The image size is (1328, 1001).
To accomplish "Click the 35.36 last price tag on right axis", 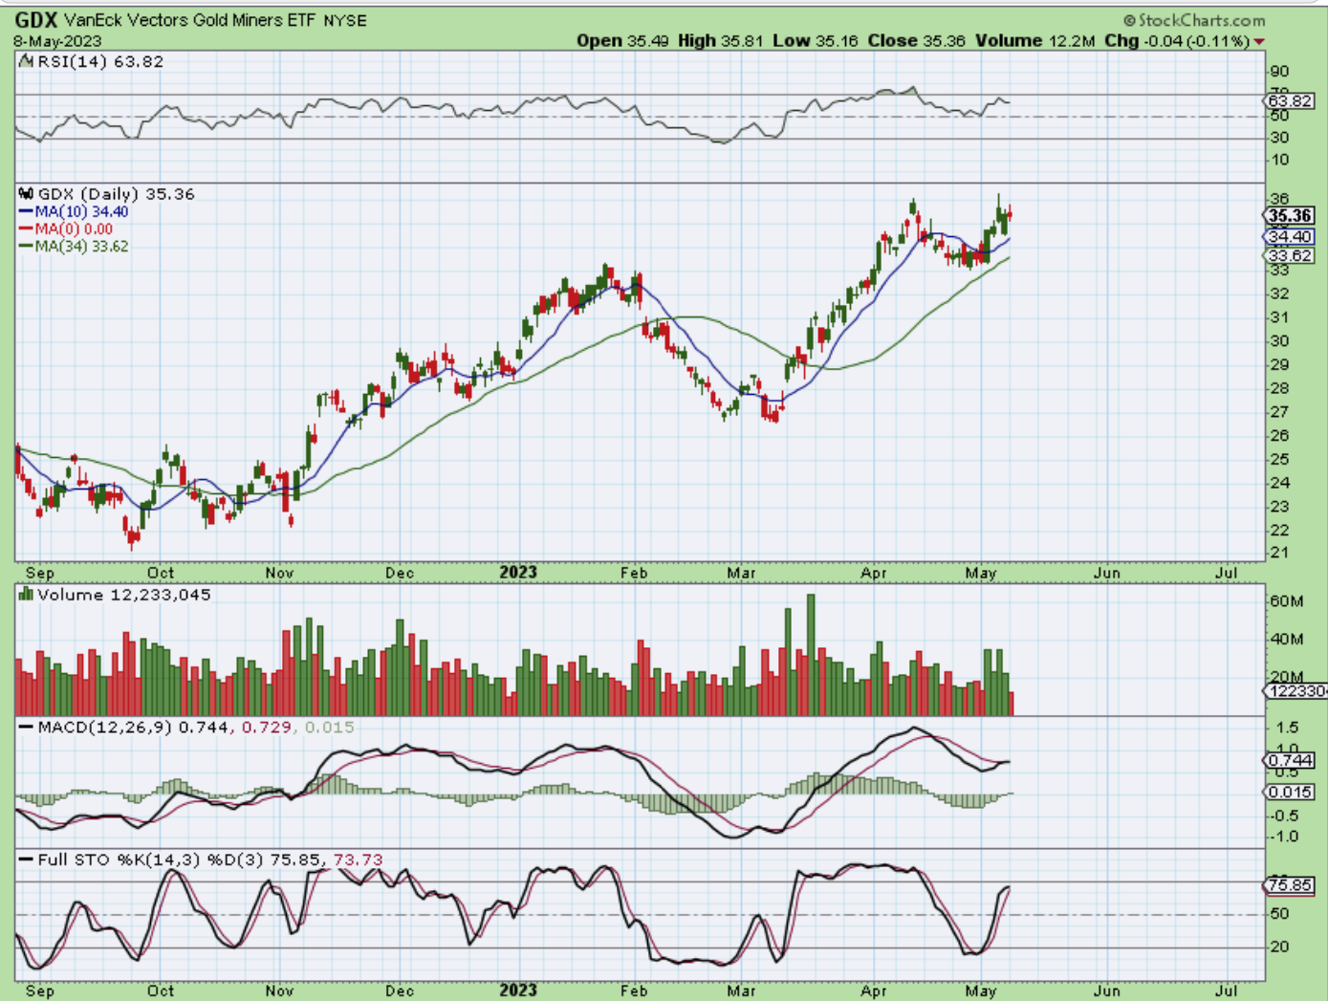I will pos(1289,216).
